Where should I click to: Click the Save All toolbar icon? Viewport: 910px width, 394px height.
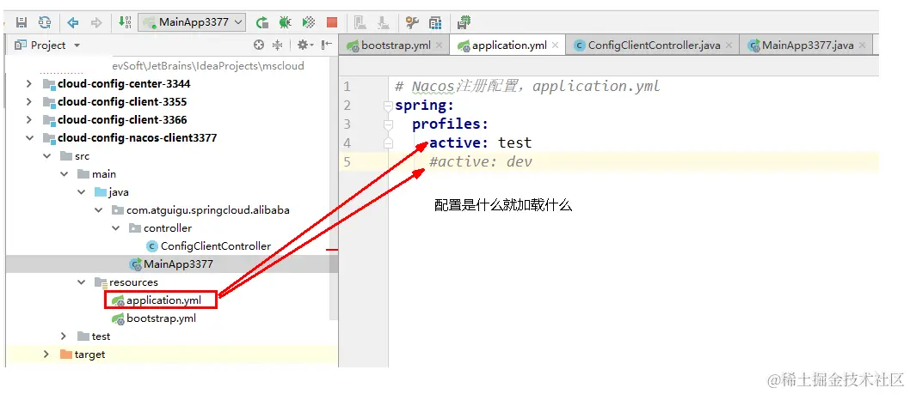tap(22, 22)
